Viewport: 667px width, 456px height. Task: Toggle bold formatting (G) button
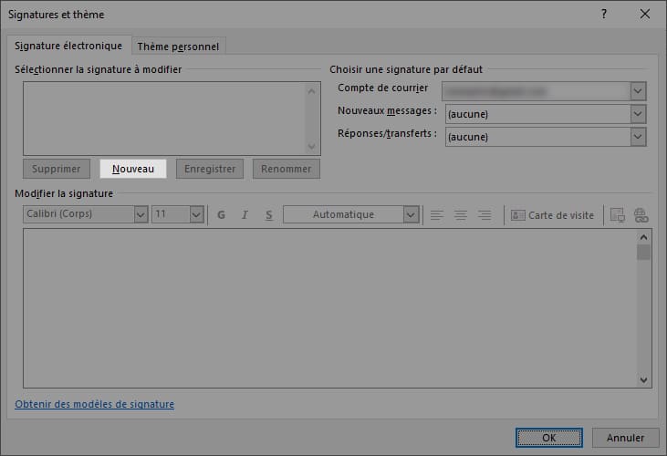click(x=221, y=215)
